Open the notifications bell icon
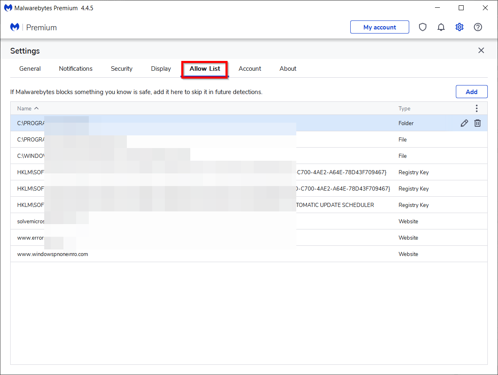498x375 pixels. pyautogui.click(x=441, y=27)
